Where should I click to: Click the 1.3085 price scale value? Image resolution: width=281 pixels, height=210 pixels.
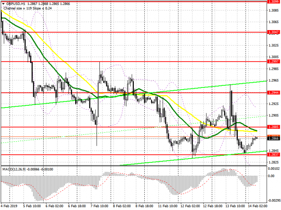pos(274,10)
